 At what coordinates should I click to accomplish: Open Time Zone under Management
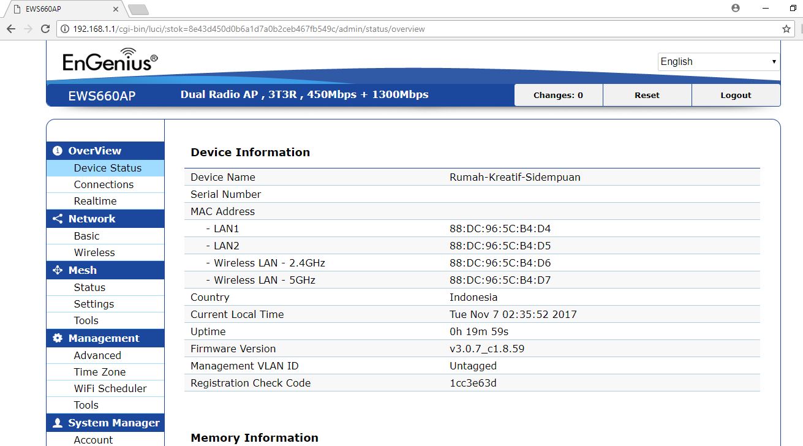tap(105, 372)
